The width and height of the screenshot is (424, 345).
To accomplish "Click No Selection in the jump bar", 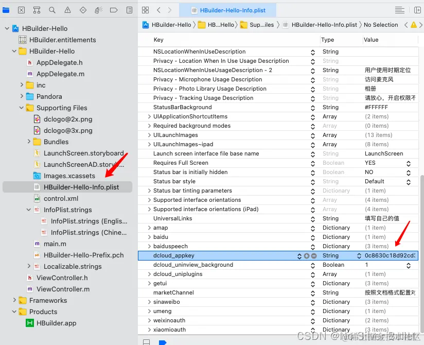I will 381,25.
